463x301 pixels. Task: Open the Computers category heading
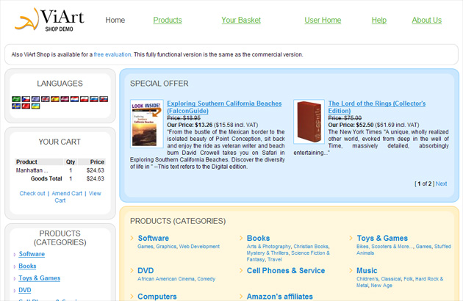pos(157,297)
